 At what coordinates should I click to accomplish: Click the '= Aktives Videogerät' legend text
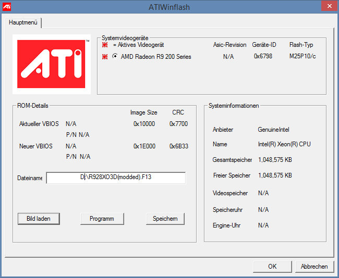pyautogui.click(x=138, y=45)
